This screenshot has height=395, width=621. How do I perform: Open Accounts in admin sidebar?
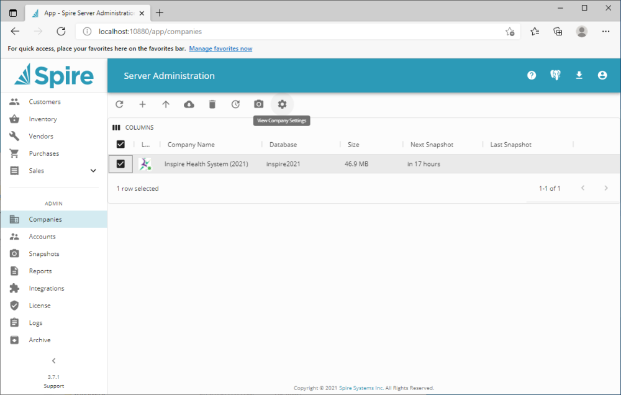tap(53, 237)
